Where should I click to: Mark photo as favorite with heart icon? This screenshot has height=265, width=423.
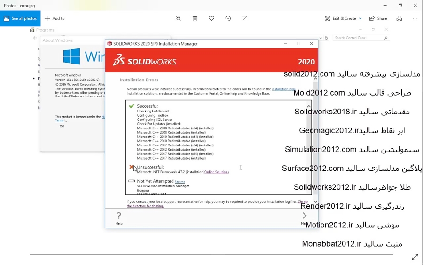(211, 18)
